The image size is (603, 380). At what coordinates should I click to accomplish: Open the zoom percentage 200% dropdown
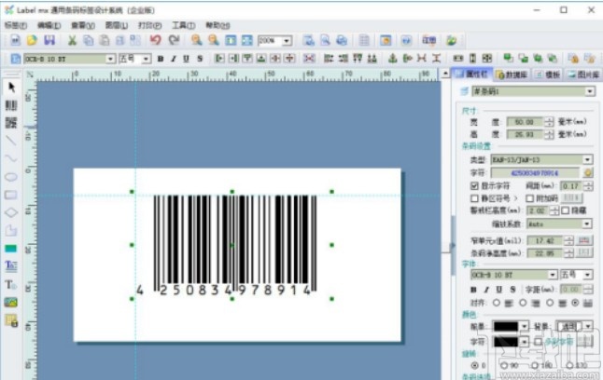(287, 40)
